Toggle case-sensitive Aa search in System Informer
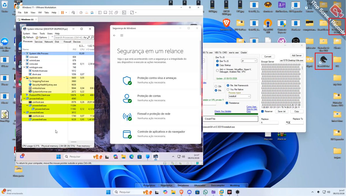 tap(85, 38)
